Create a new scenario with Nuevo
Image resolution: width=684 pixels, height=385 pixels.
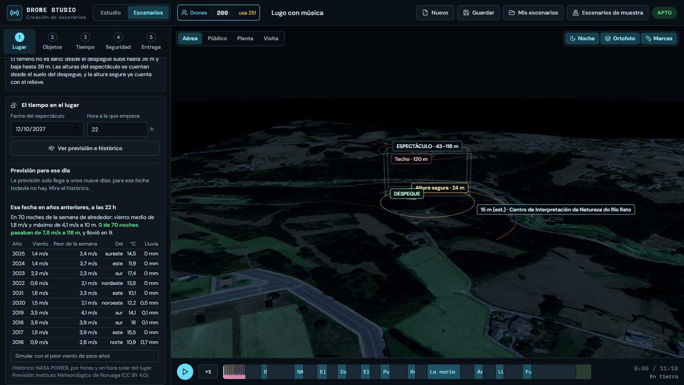(x=435, y=13)
